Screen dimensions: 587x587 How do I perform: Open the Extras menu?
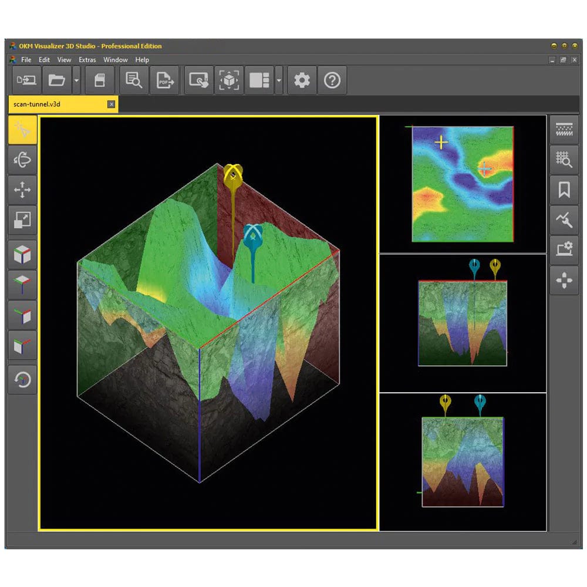pos(87,59)
